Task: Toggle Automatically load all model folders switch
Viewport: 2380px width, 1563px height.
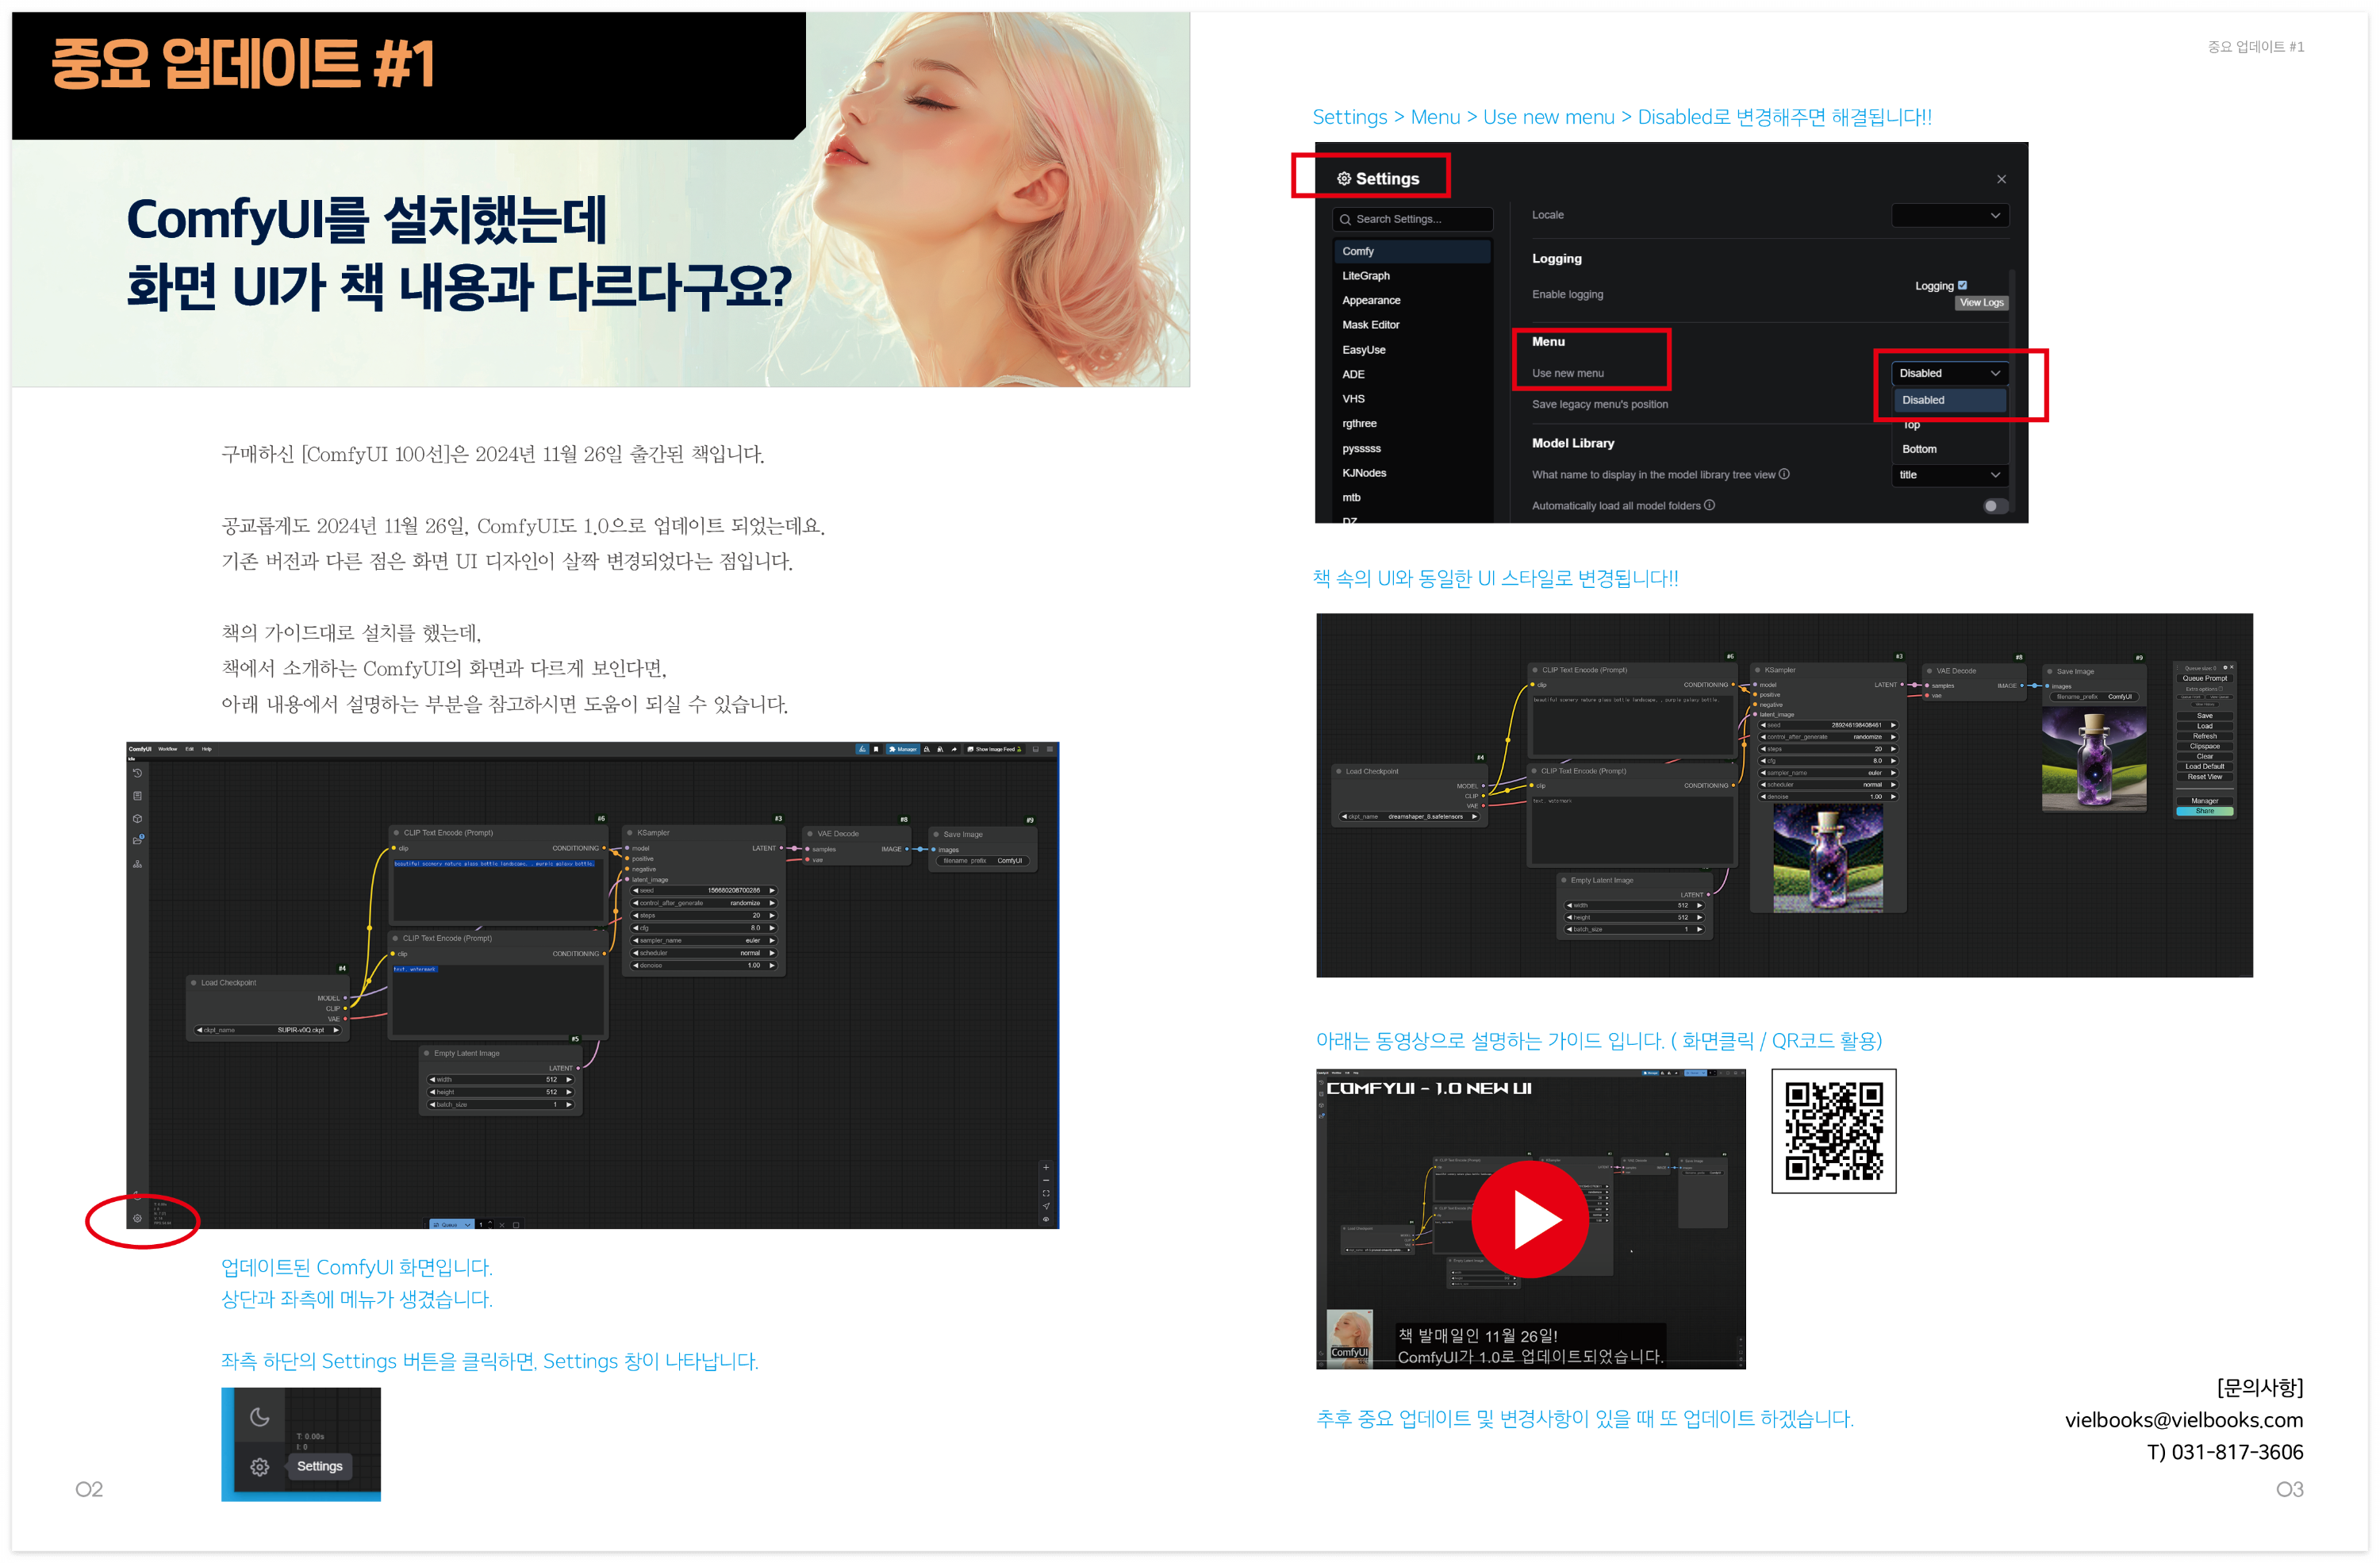Action: [x=1994, y=506]
